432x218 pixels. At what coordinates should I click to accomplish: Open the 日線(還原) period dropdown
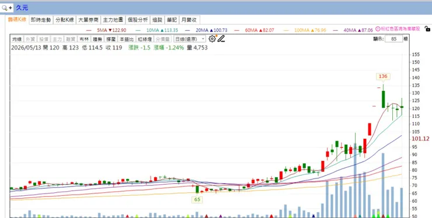pos(190,39)
